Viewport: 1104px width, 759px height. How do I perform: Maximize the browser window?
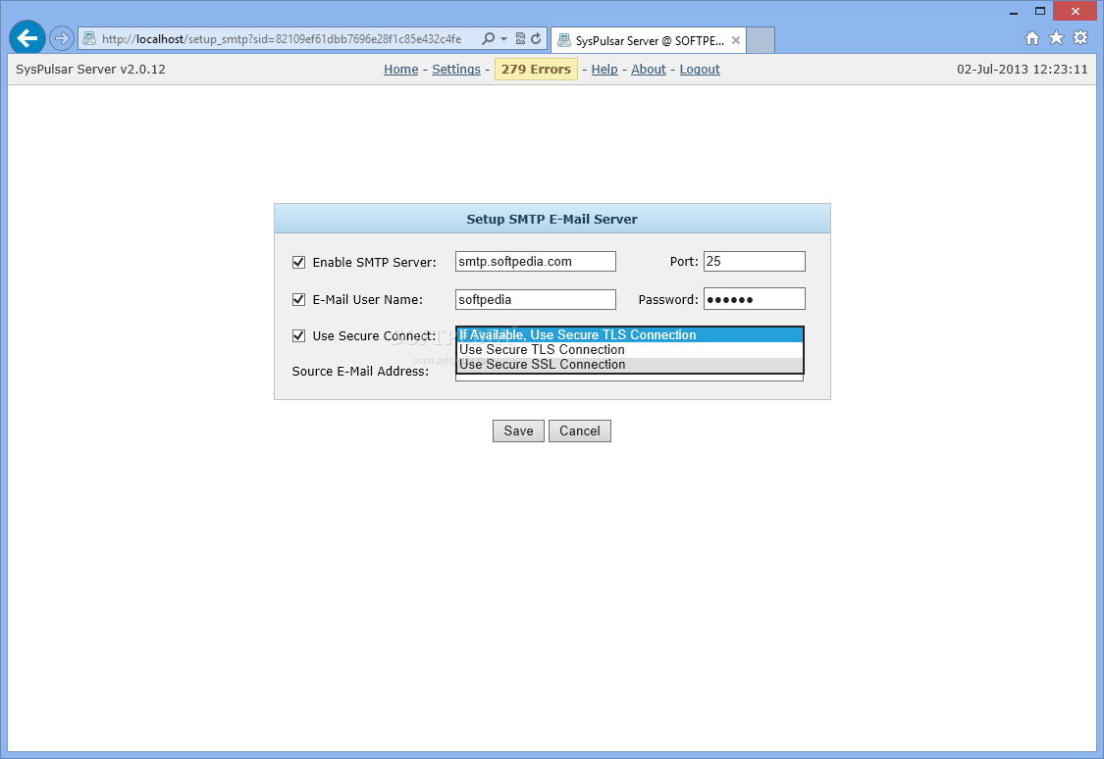click(x=1040, y=11)
